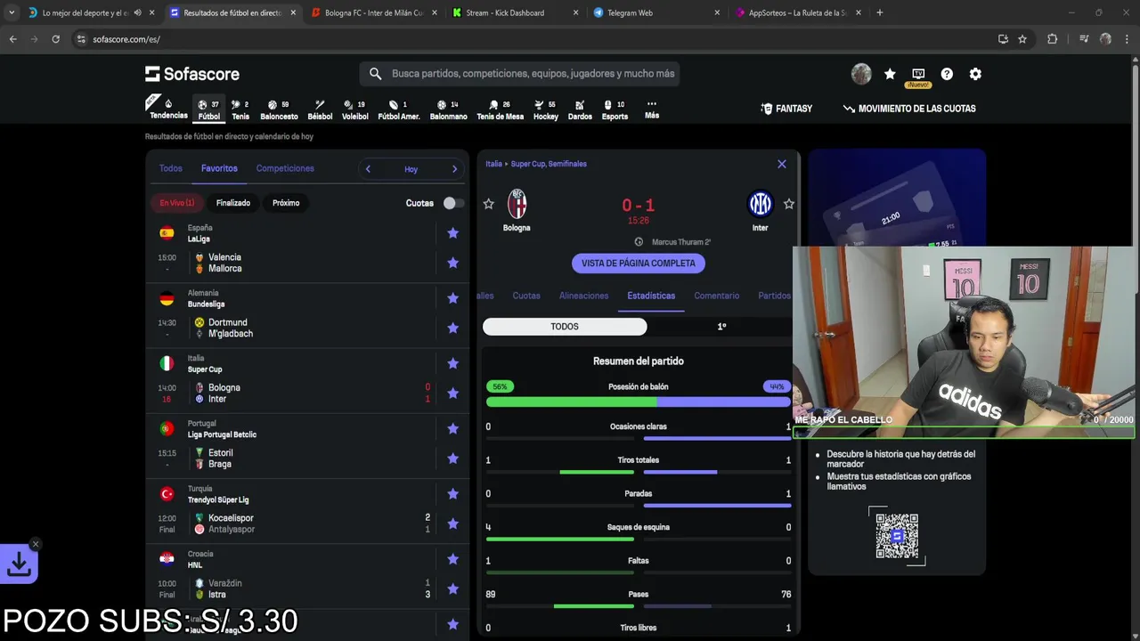Screen dimensions: 1140x641
Task: Open the Tendencias sports category
Action: [168, 109]
